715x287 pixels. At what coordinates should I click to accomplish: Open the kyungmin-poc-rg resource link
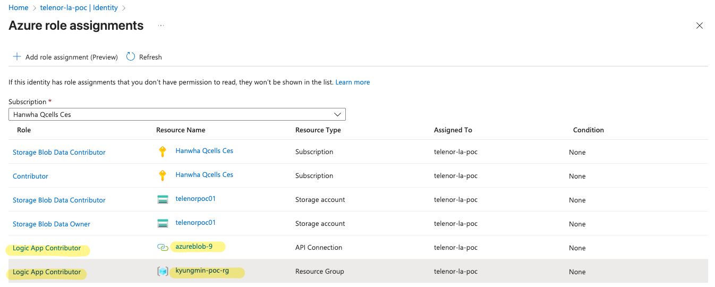202,271
